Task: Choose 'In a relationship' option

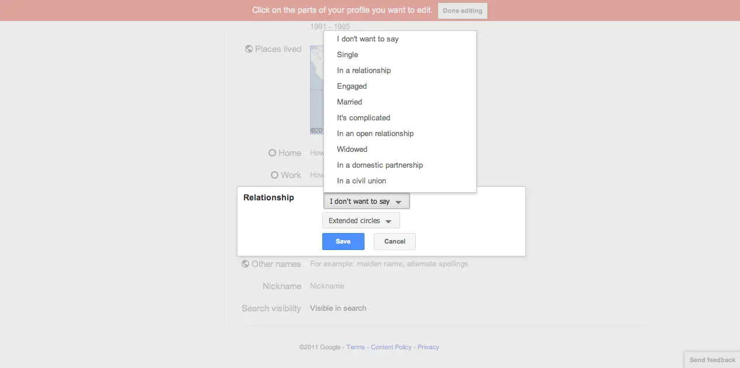Action: click(x=364, y=71)
